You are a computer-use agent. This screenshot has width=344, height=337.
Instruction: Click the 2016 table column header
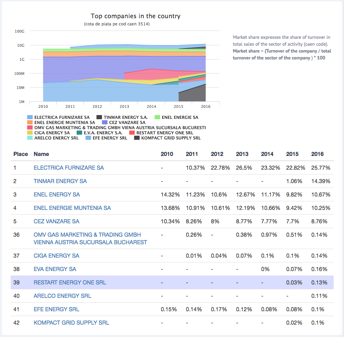tap(317, 154)
